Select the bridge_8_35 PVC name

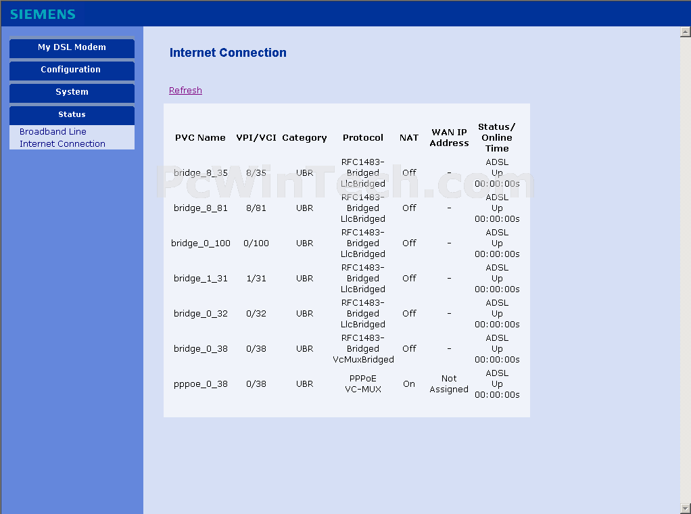click(x=201, y=173)
